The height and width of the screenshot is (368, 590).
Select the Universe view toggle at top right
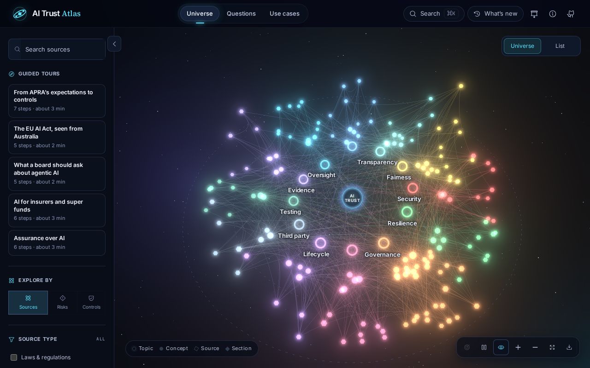point(522,46)
